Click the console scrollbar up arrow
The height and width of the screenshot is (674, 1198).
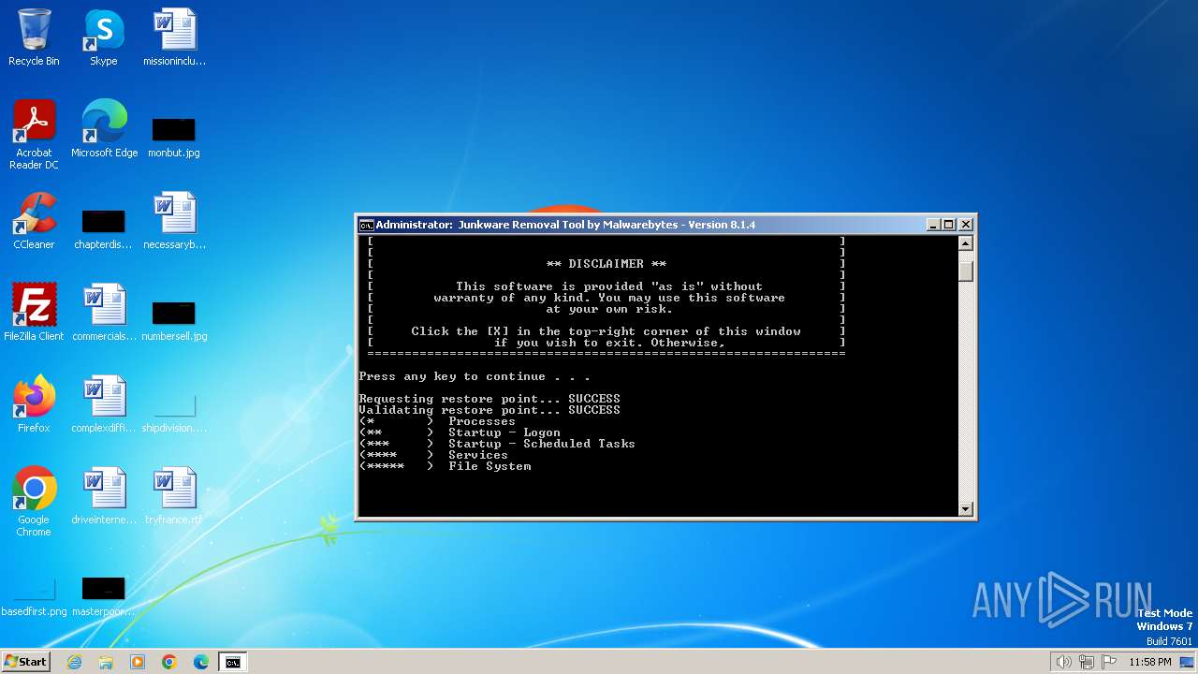pyautogui.click(x=966, y=243)
